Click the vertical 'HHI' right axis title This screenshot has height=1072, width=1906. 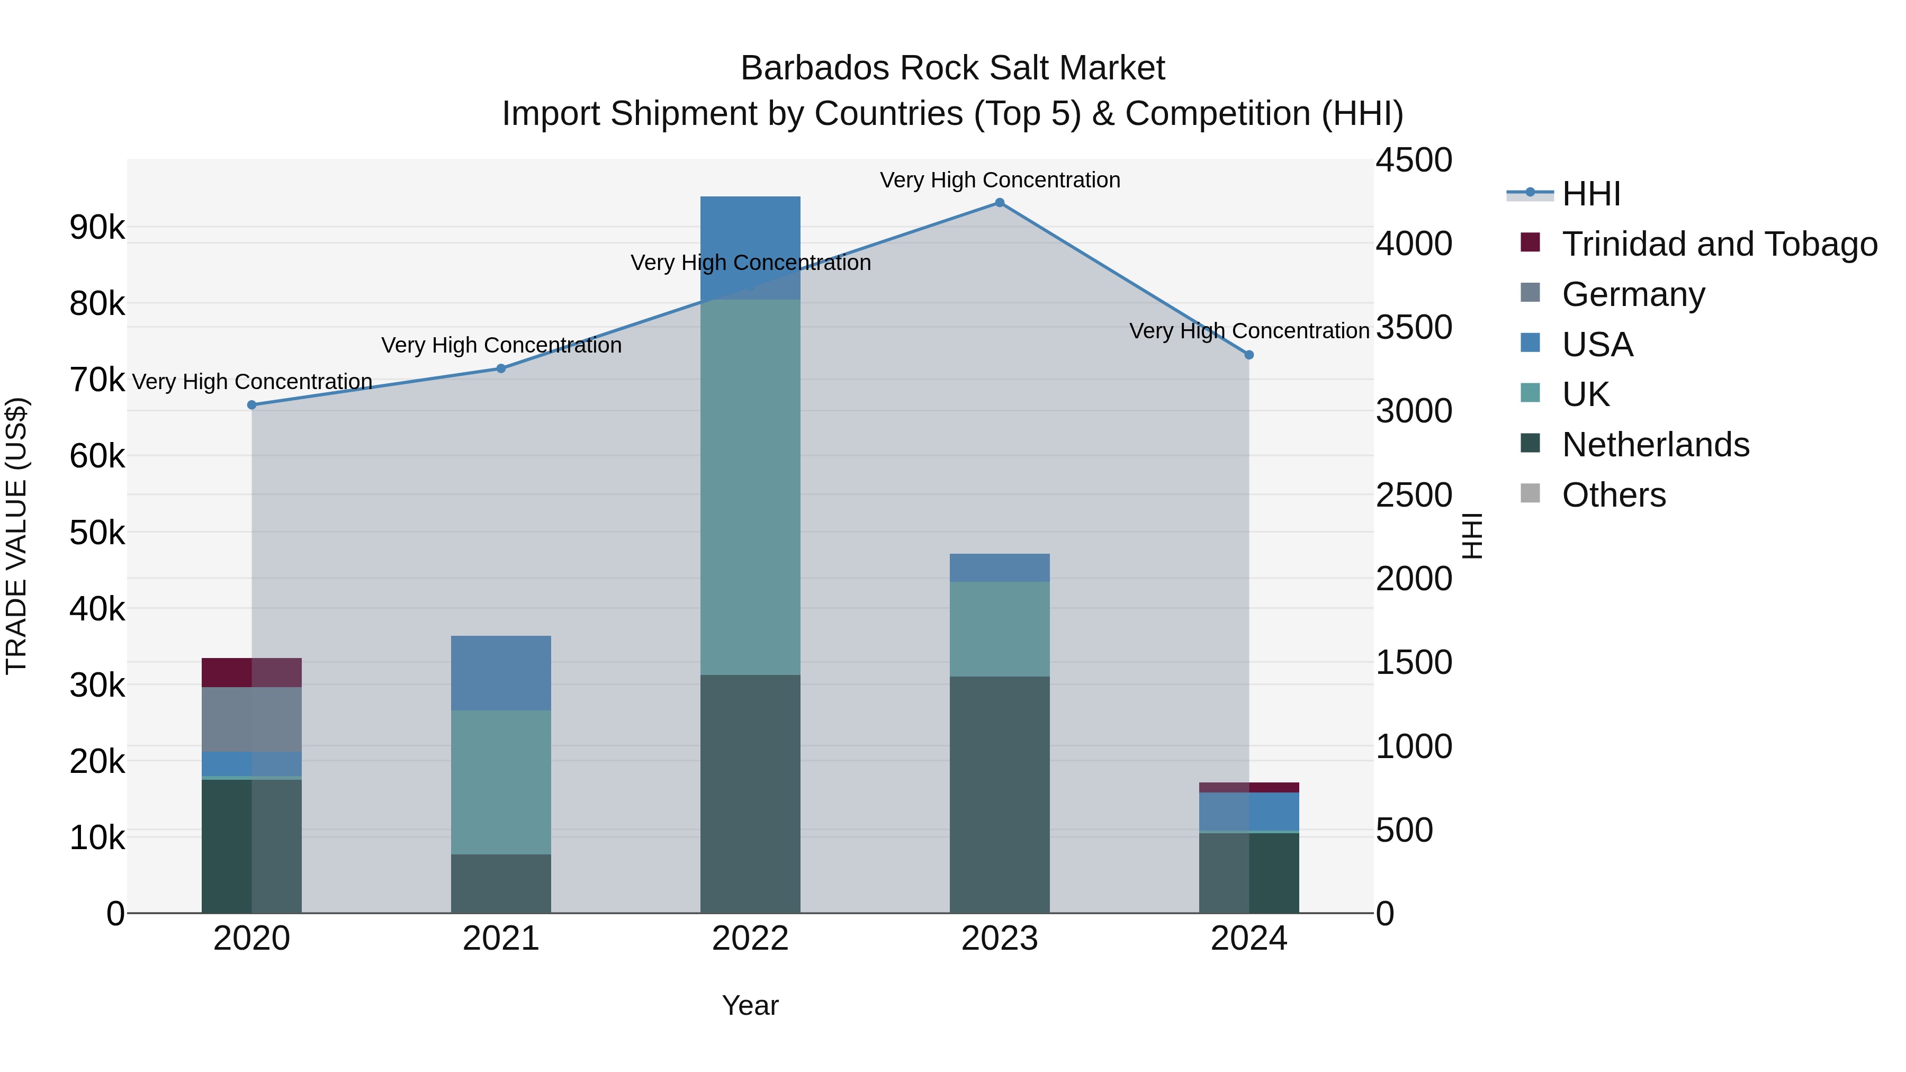pos(1473,536)
